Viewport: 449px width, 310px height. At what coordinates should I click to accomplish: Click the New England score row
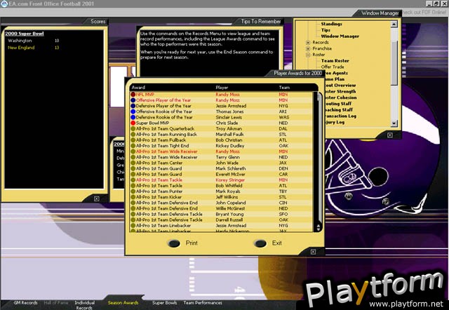pos(34,48)
